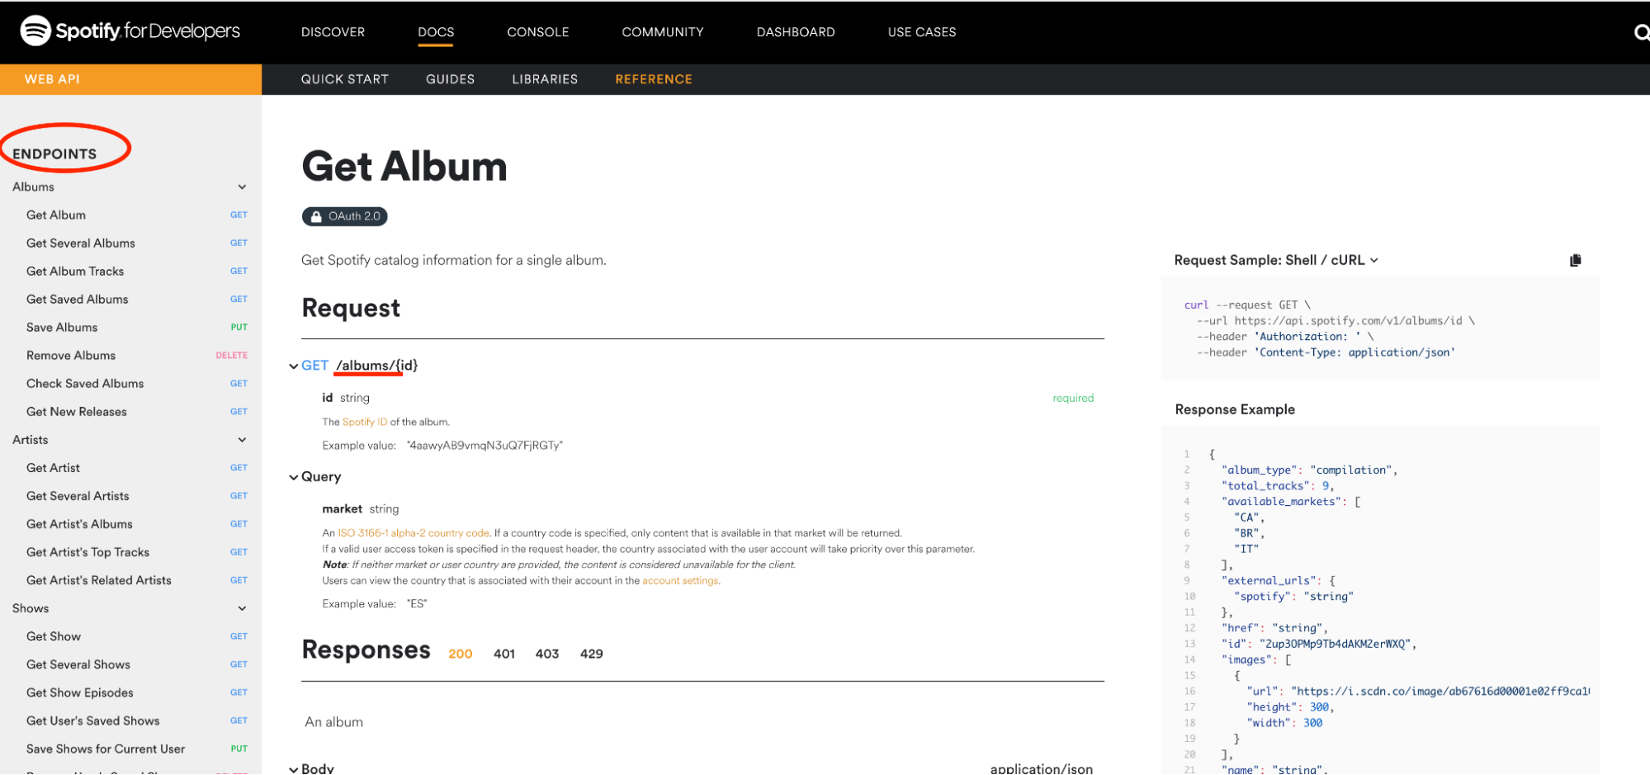Collapse the GET /albums/{id} section
Screen dimensions: 1650x775
point(294,366)
